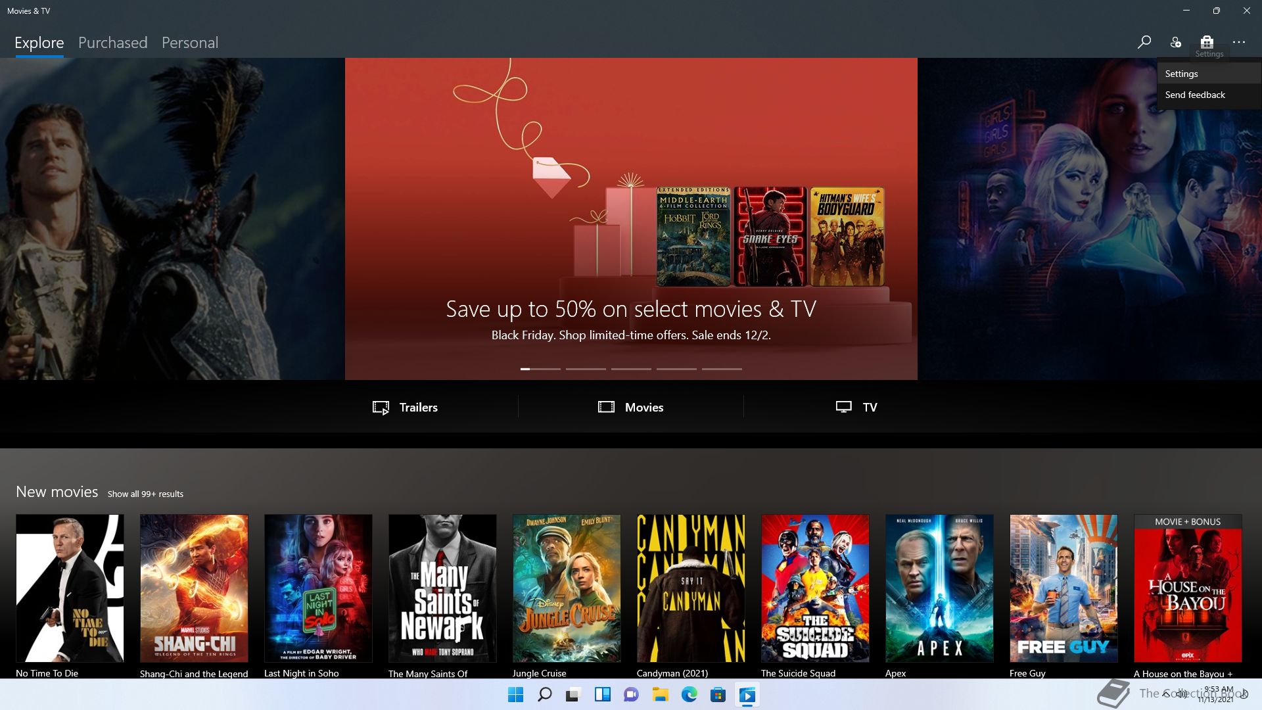The height and width of the screenshot is (710, 1262).
Task: Click Jungle Cruise title text
Action: pos(539,673)
